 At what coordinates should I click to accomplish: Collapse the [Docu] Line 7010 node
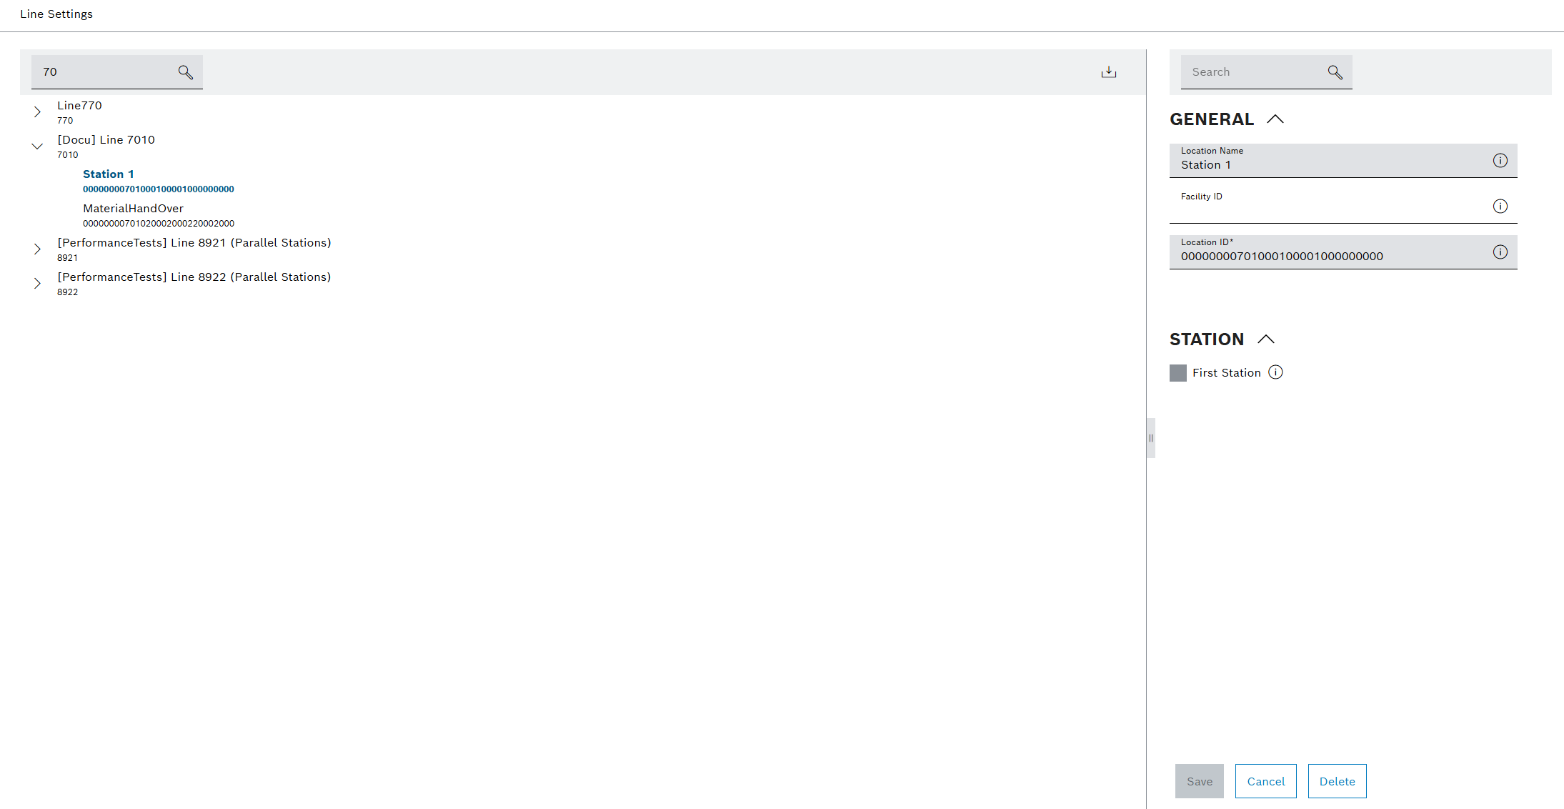coord(37,146)
